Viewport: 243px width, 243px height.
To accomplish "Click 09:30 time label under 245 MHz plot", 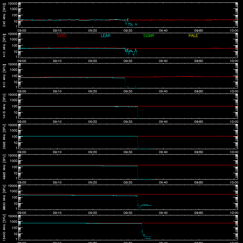I will (128, 31).
